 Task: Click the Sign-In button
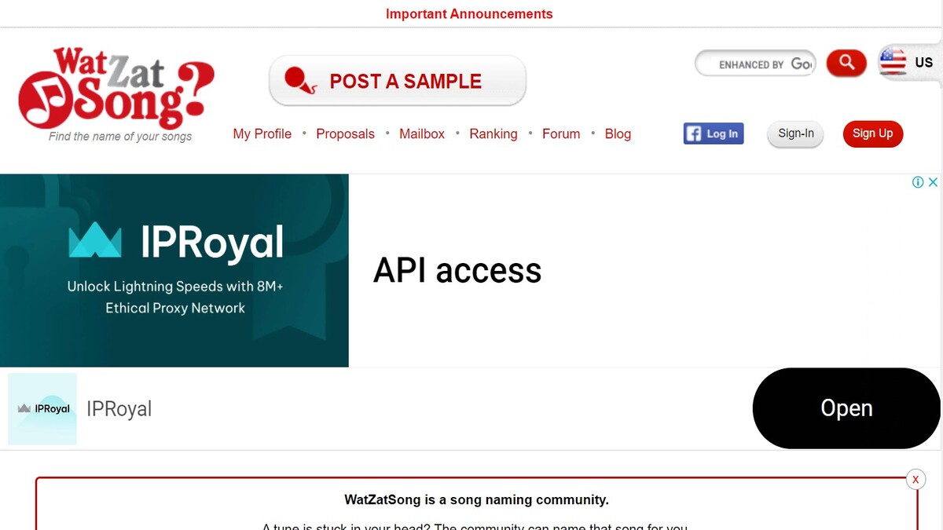[796, 134]
